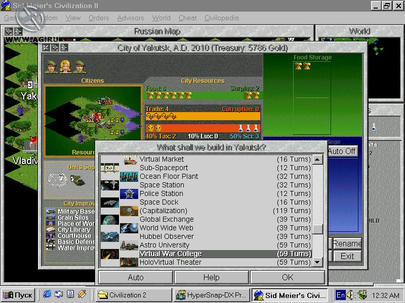Open the Пуск Start button
Image resolution: width=405 pixels, height=303 pixels.
point(18,295)
